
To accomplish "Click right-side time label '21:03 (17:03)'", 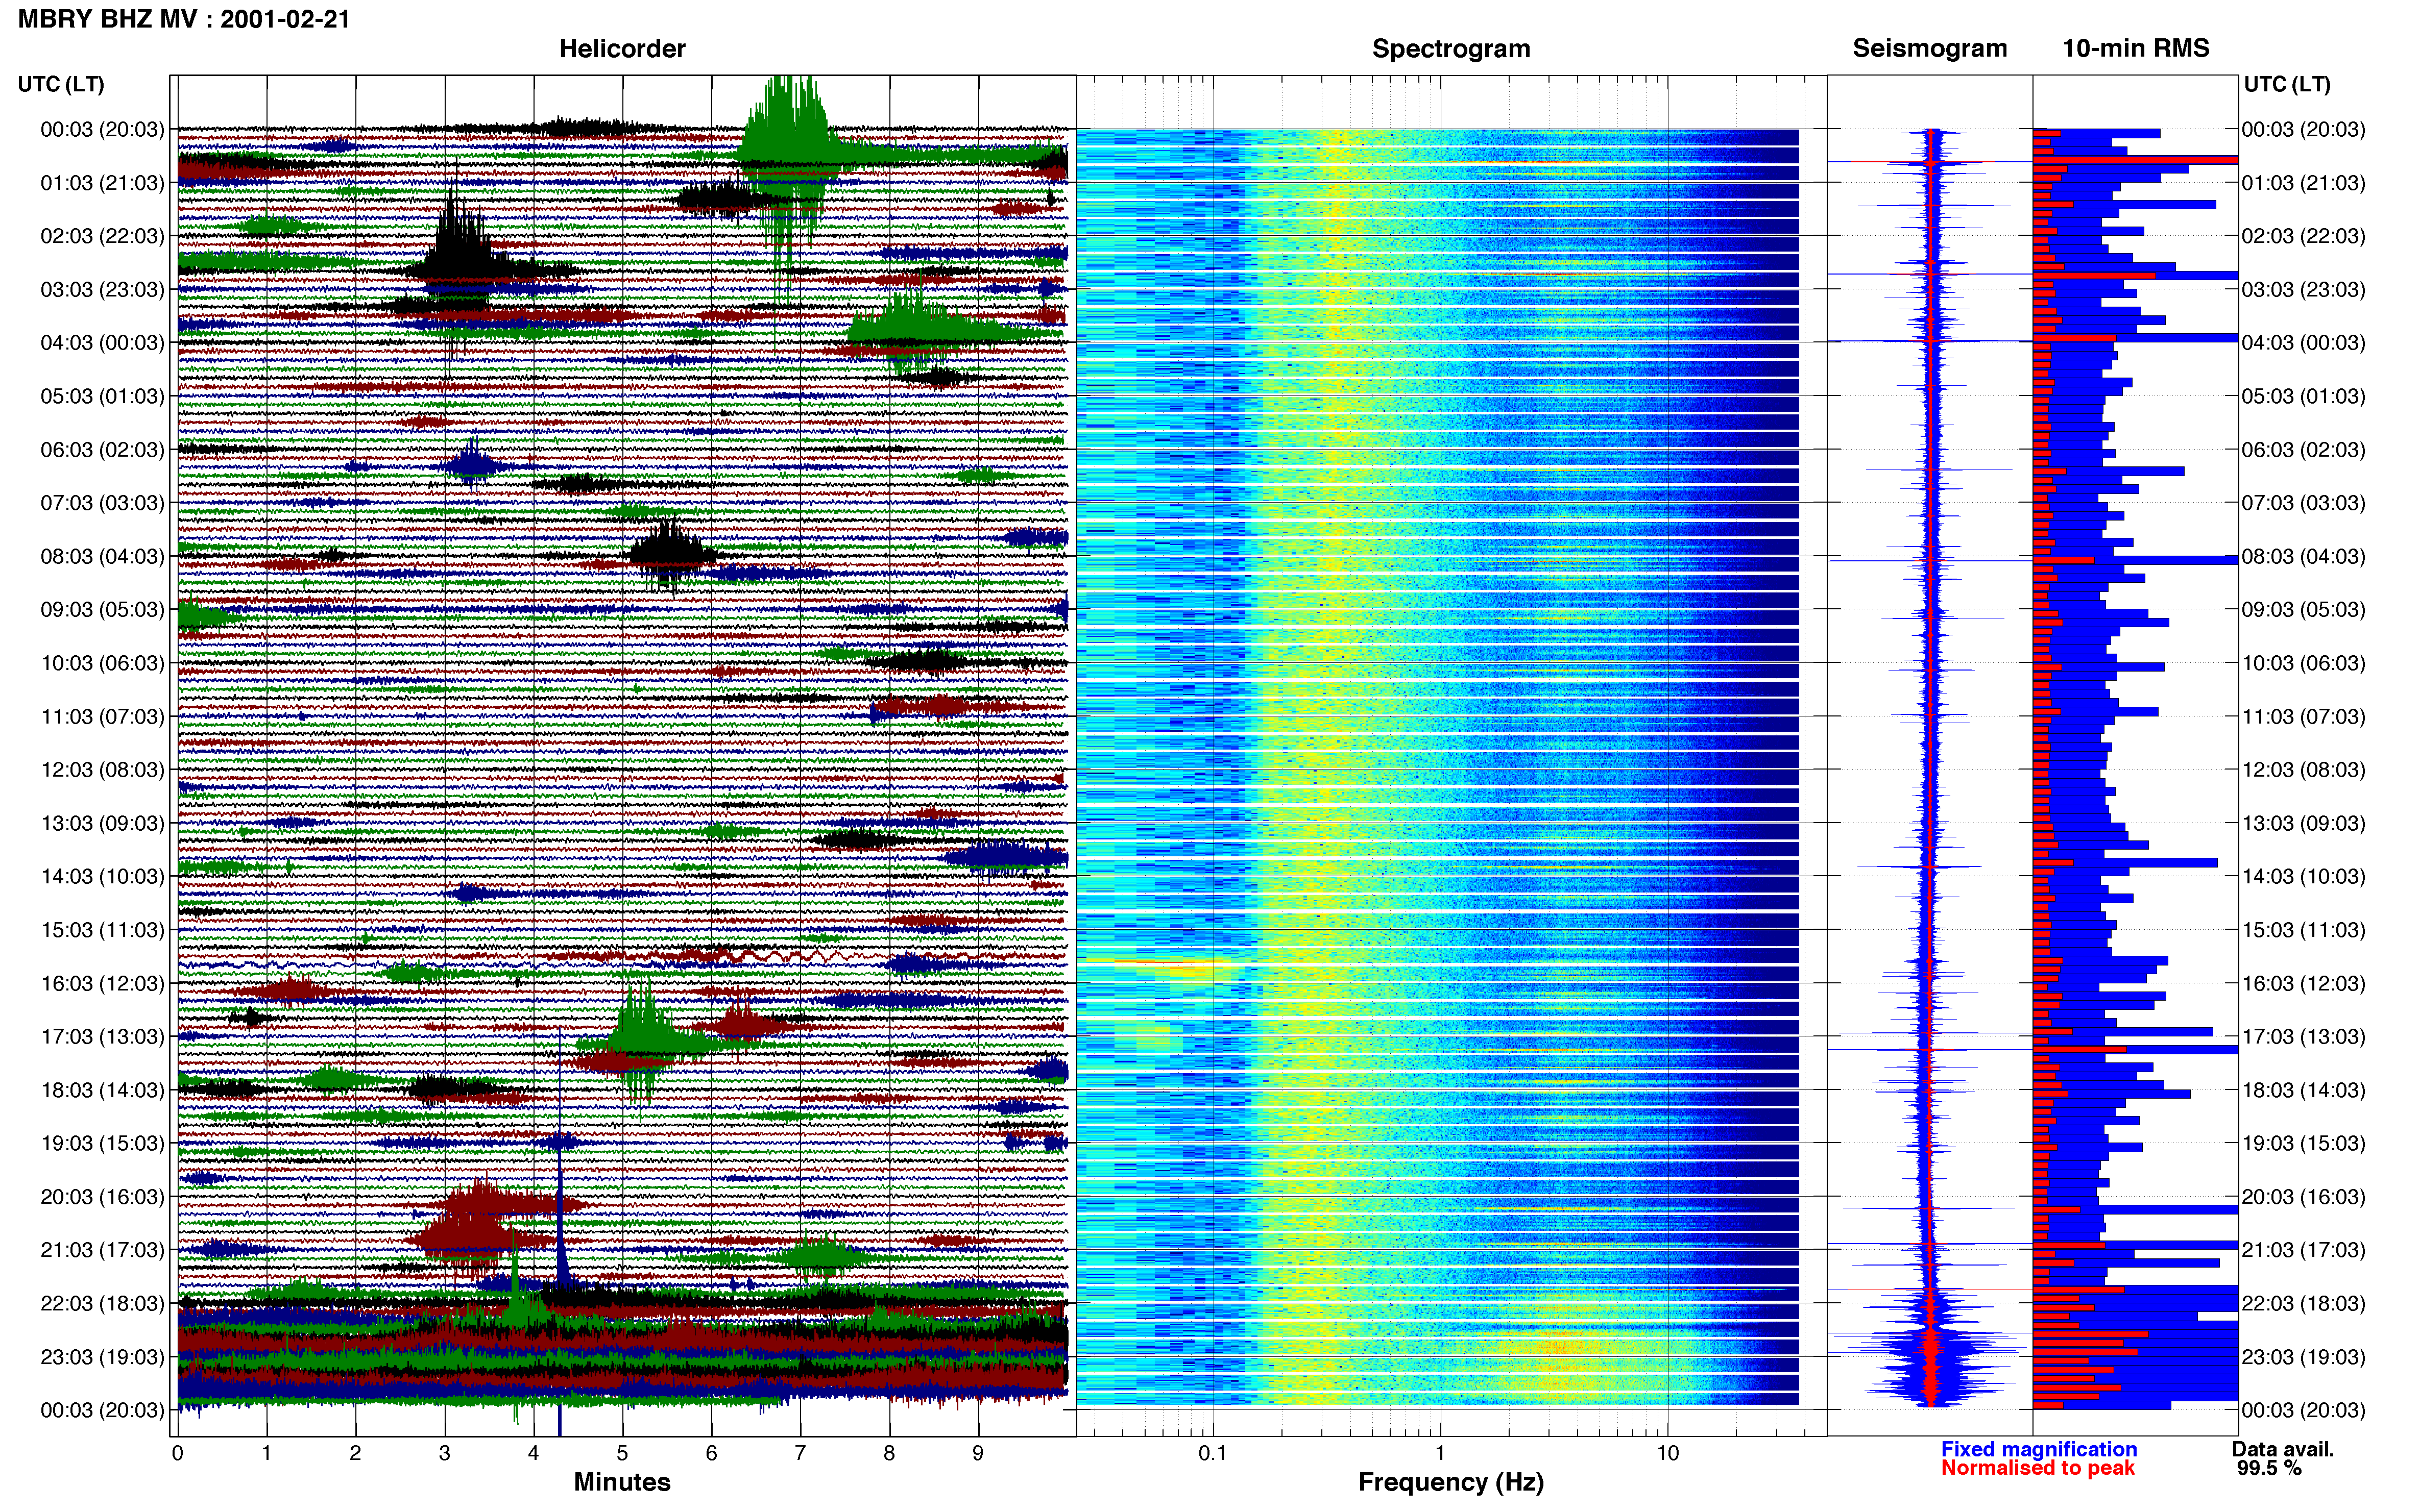I will pyautogui.click(x=2304, y=1250).
